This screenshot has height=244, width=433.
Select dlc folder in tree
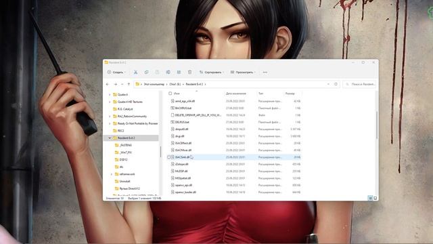121,167
